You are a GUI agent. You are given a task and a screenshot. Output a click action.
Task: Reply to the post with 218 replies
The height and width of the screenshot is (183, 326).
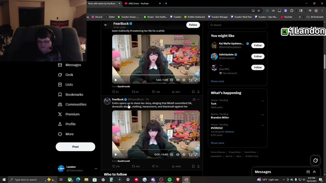click(x=116, y=166)
